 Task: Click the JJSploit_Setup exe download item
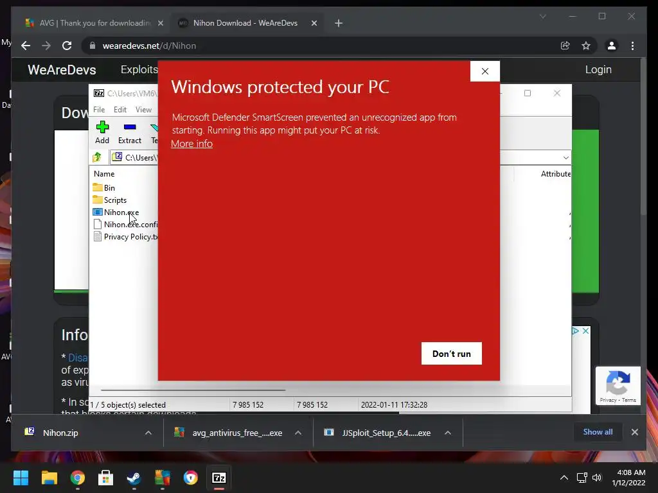pyautogui.click(x=378, y=433)
